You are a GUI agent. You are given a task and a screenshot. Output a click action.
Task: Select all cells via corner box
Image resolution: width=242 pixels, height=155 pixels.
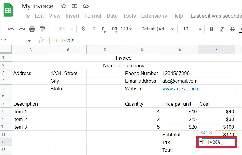coord(6,49)
